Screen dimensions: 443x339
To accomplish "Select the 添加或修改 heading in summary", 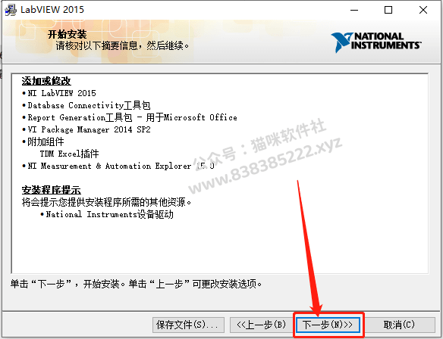I will [46, 81].
